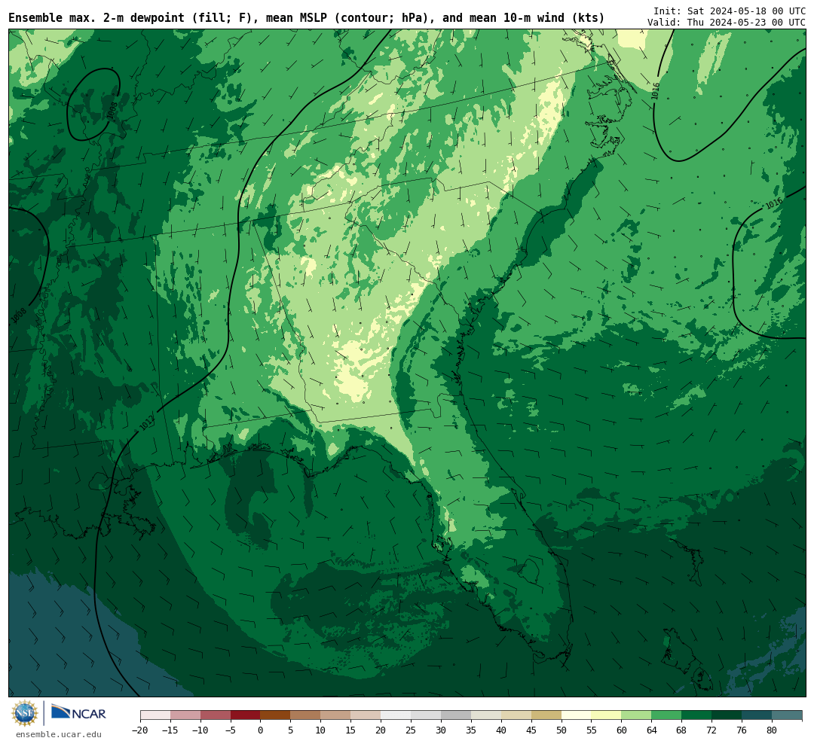The width and height of the screenshot is (814, 744).
Task: Click the 1016 label on the right-edge contour
Action: click(773, 204)
